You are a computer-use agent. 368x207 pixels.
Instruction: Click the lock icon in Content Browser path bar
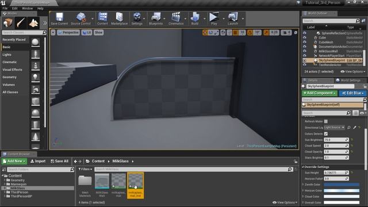pyautogui.click(x=296, y=161)
